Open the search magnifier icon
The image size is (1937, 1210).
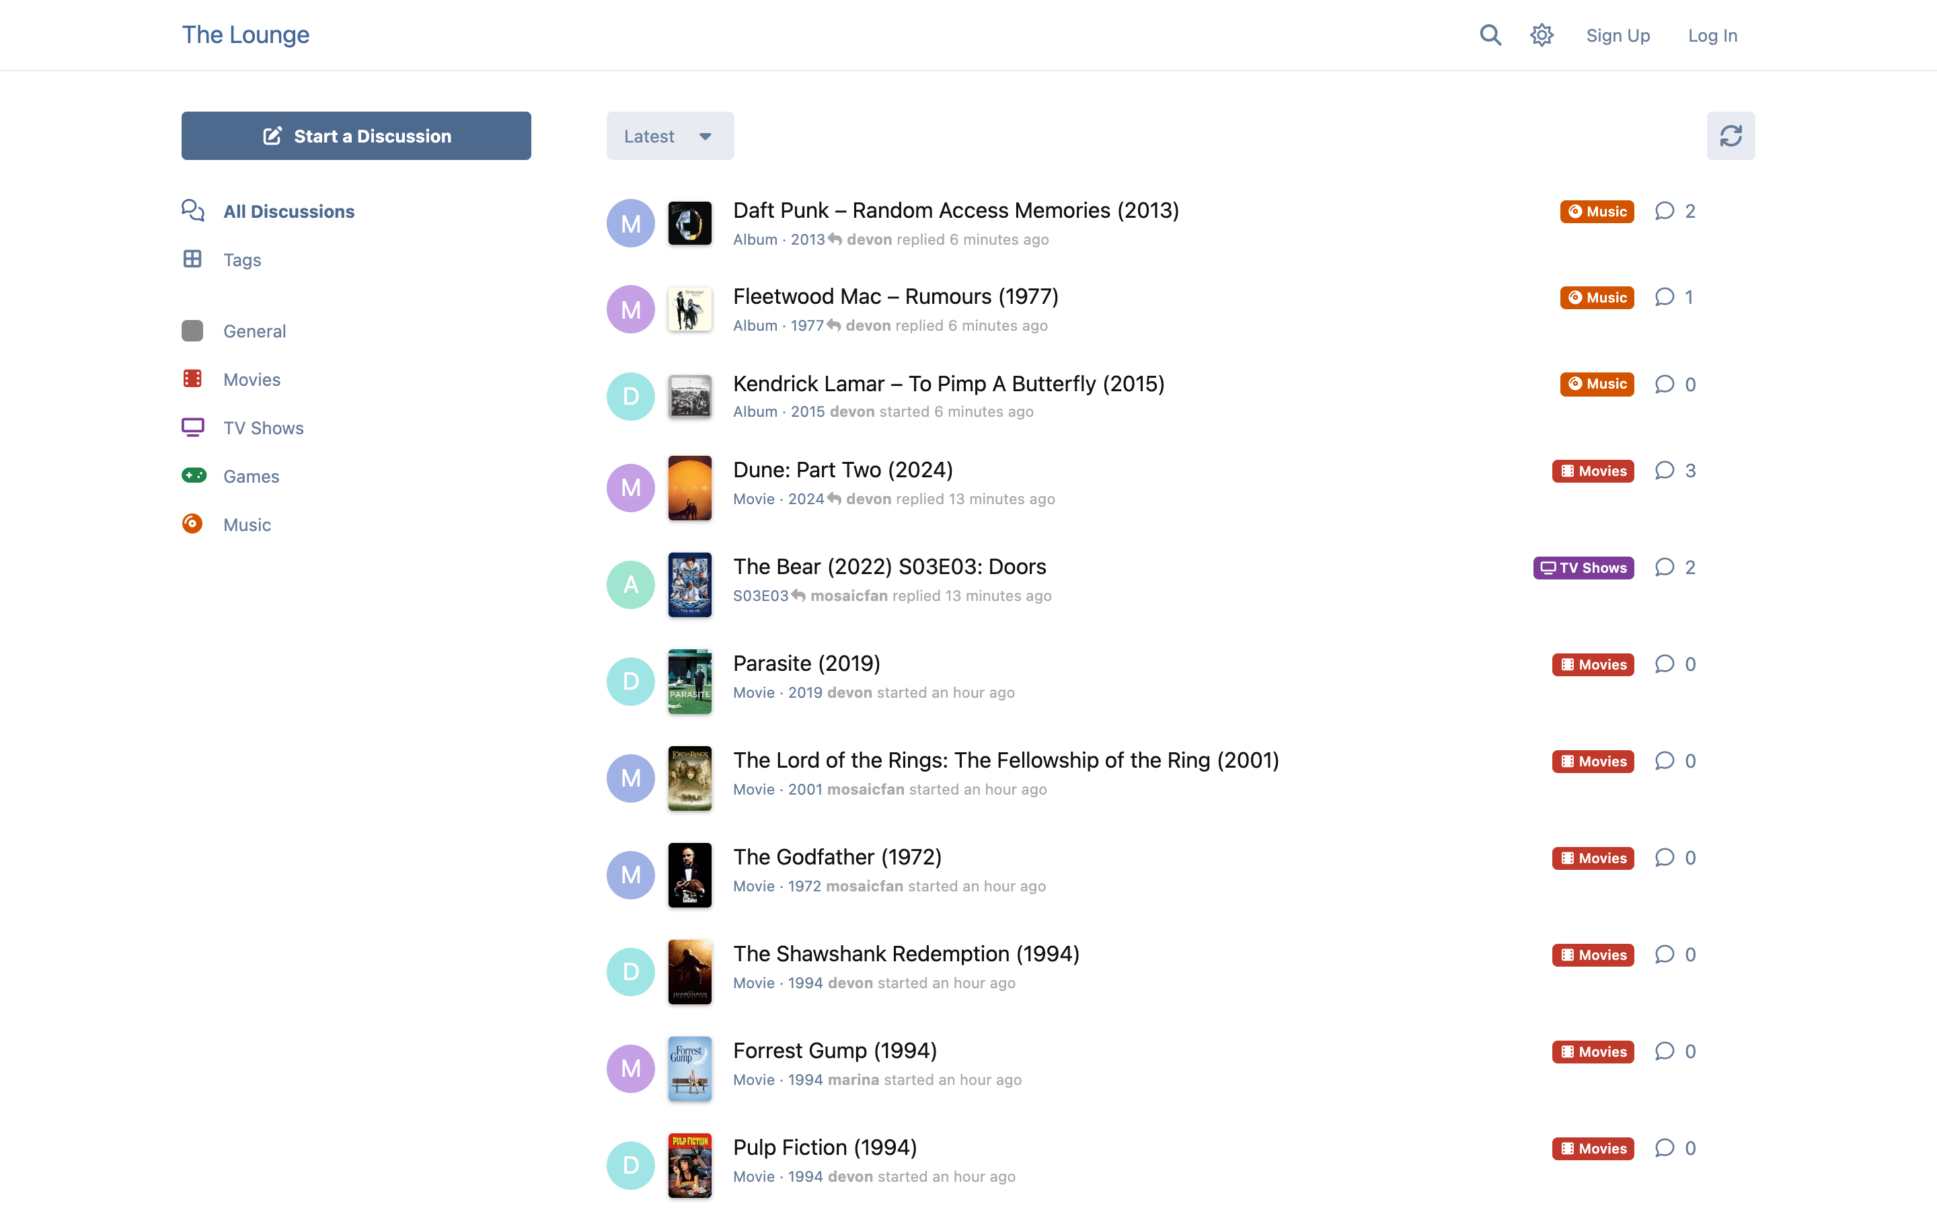1490,35
